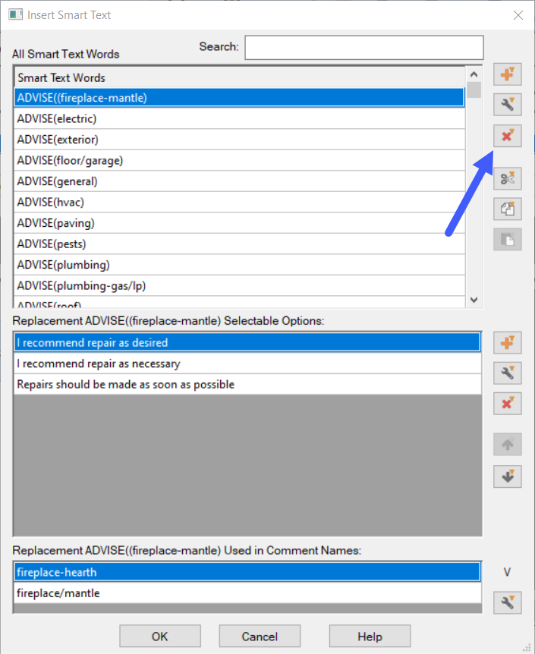Click inside the Search text field

coord(363,47)
